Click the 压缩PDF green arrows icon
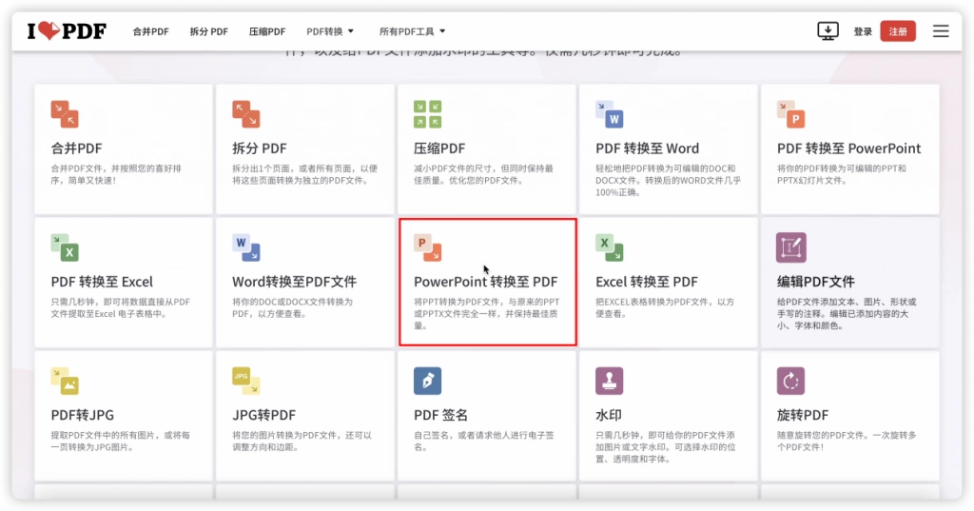Screen dimensions: 974x511 click(427, 114)
